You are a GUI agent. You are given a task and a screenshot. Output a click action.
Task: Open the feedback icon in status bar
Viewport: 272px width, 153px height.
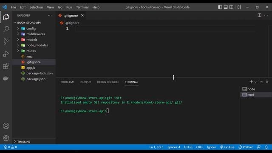coord(259,147)
